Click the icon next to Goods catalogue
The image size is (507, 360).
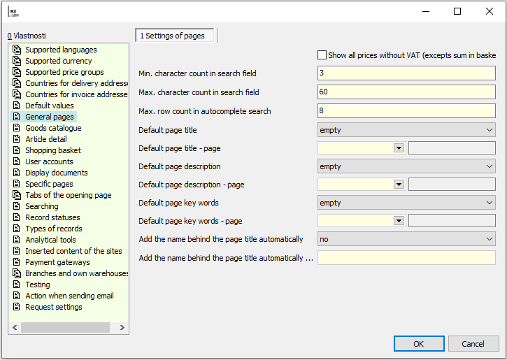(17, 128)
